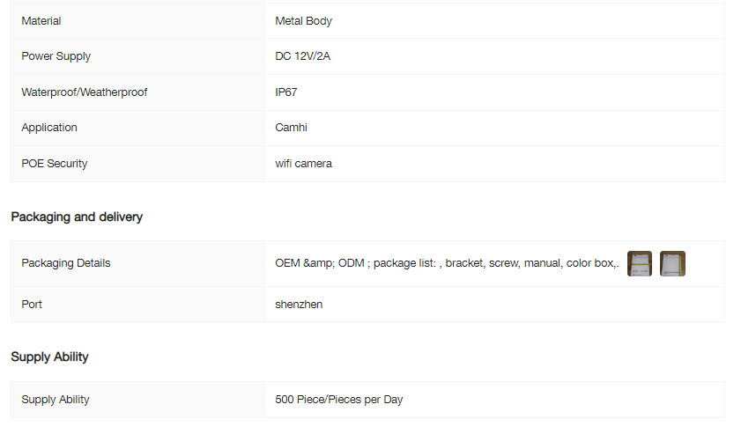This screenshot has width=756, height=434.
Task: Click the "Supply Ability" table row label
Action: (56, 400)
